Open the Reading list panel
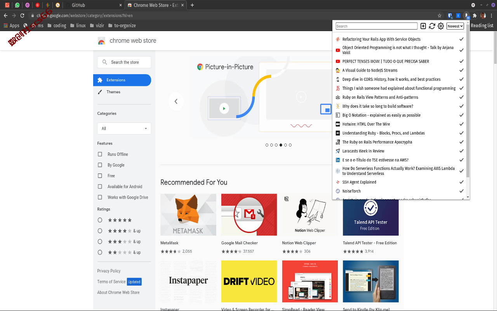Viewport: 497px width, 311px height. (482, 26)
